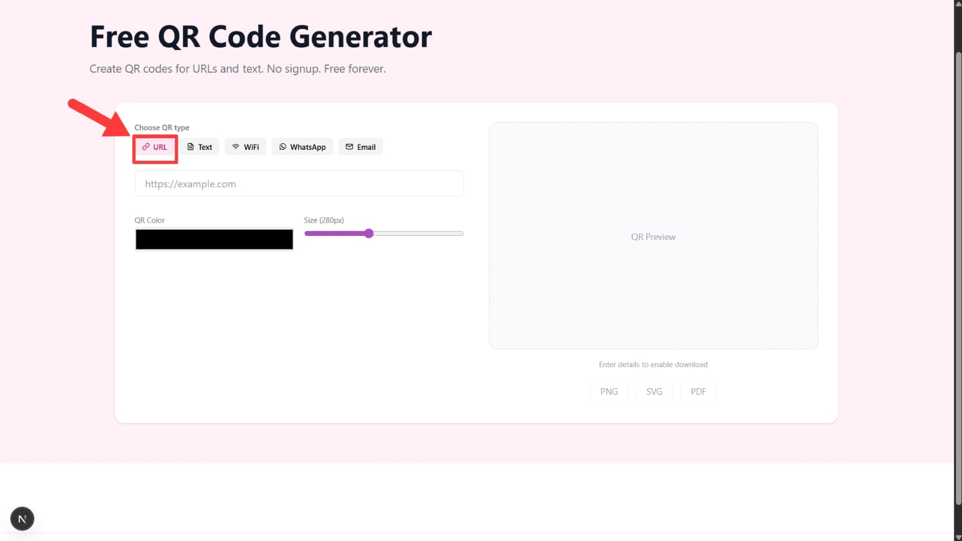Viewport: 962px width, 541px height.
Task: Click the scrollbar up arrow
Action: 958,4
